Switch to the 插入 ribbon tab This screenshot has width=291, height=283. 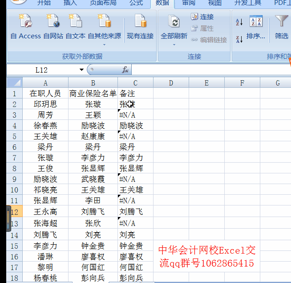click(x=70, y=3)
